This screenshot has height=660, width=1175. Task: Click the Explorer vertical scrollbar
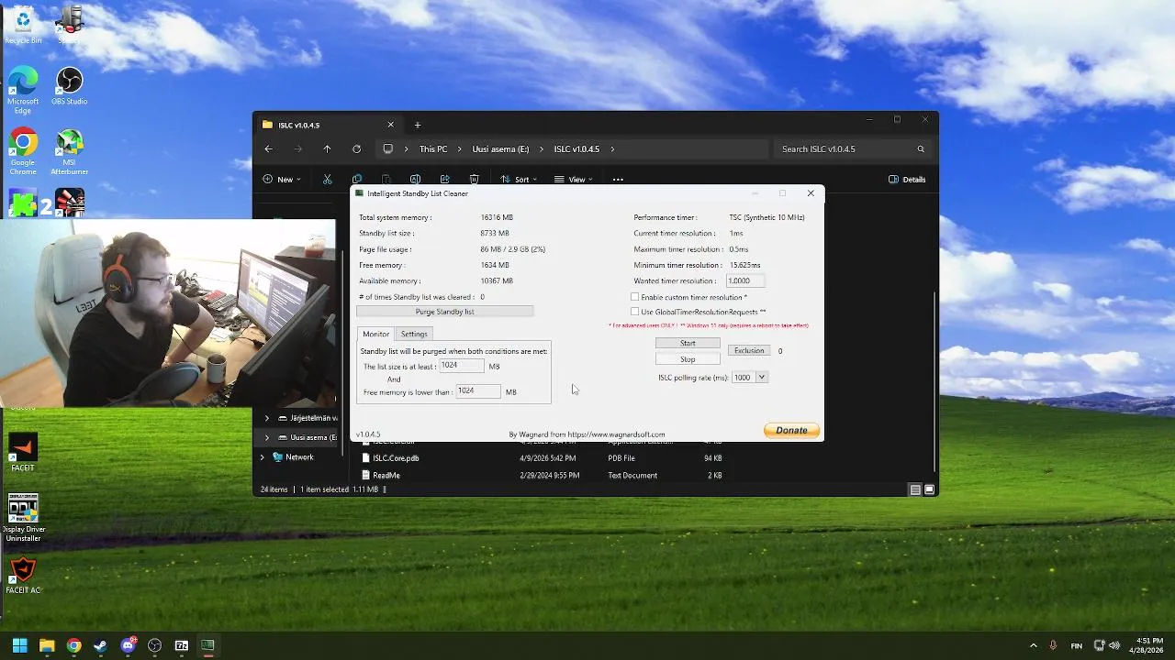point(934,380)
